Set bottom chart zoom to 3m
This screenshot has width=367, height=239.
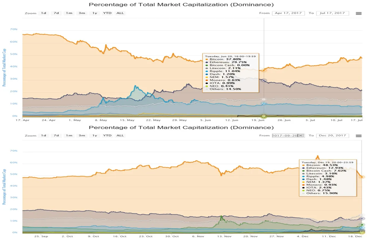pos(82,136)
